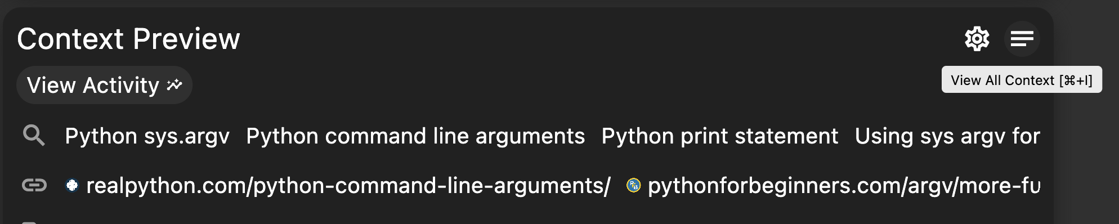Open the realpython.com/python-command-line-arguments/ link
Viewport: 1119px width, 224px height.
click(x=348, y=186)
